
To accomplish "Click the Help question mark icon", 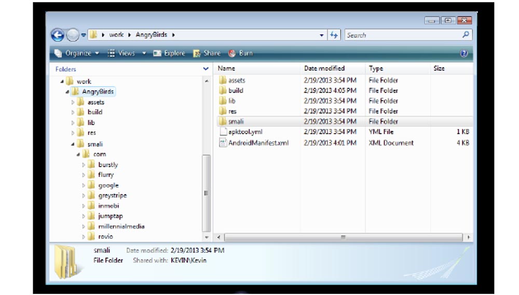I will pos(464,53).
